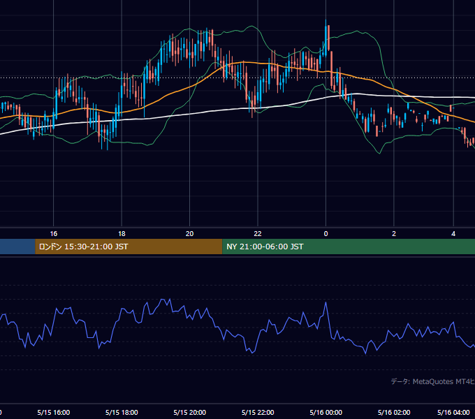Click the 20 hour label on price chart axis

click(189, 234)
